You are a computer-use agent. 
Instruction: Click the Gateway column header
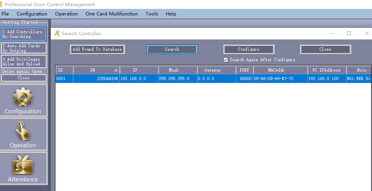pyautogui.click(x=216, y=70)
